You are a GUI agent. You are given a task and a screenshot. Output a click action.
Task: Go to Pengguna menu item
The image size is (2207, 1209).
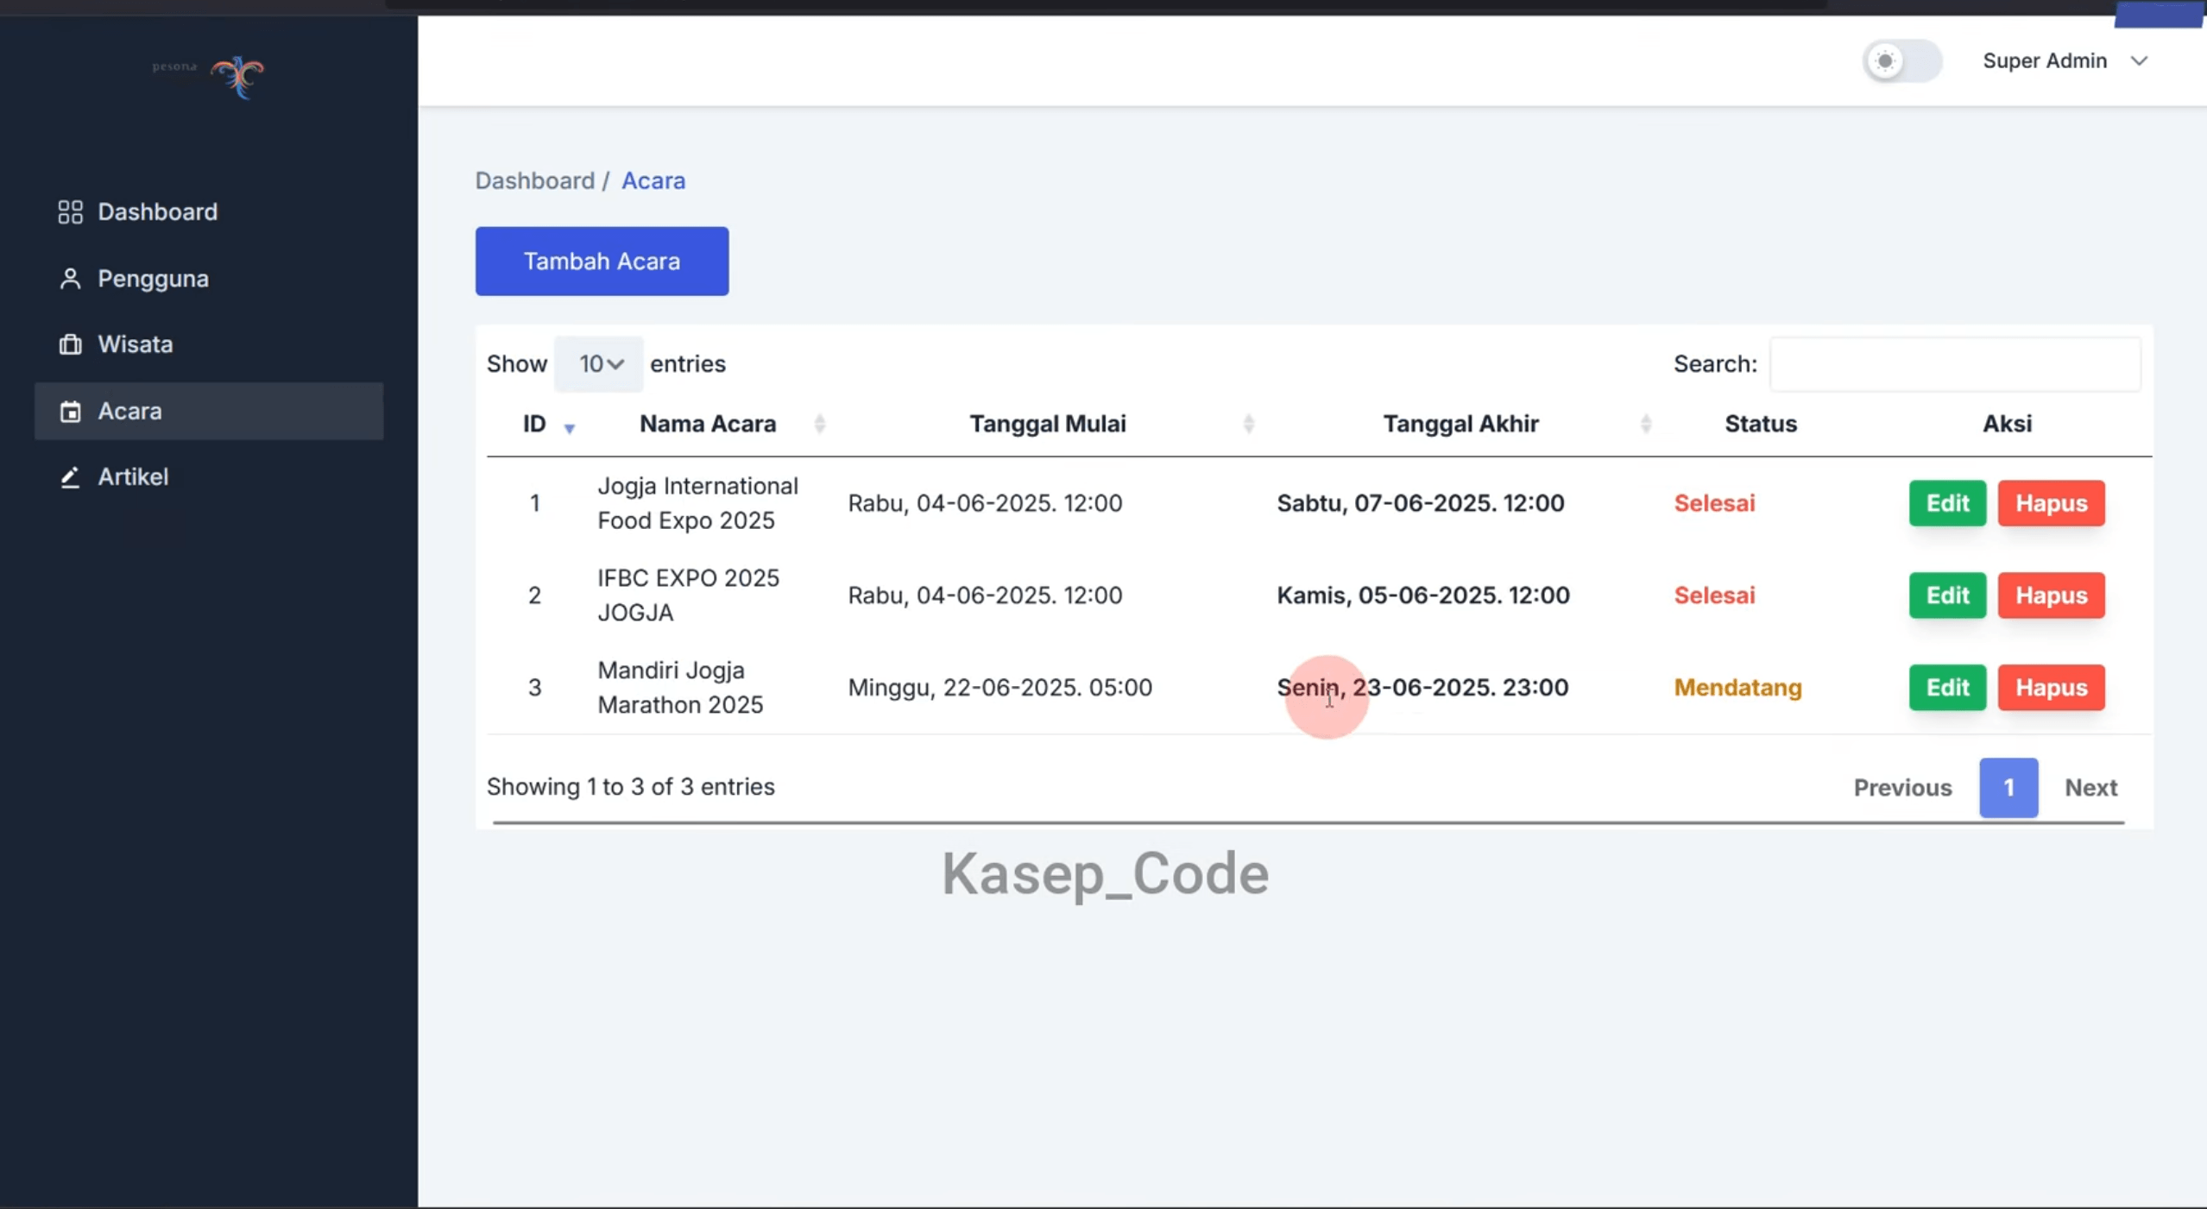(209, 279)
